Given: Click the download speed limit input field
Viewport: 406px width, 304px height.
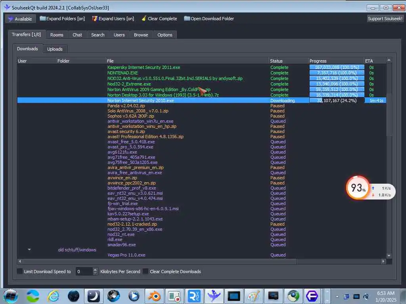Looking at the screenshot, I should [84, 272].
